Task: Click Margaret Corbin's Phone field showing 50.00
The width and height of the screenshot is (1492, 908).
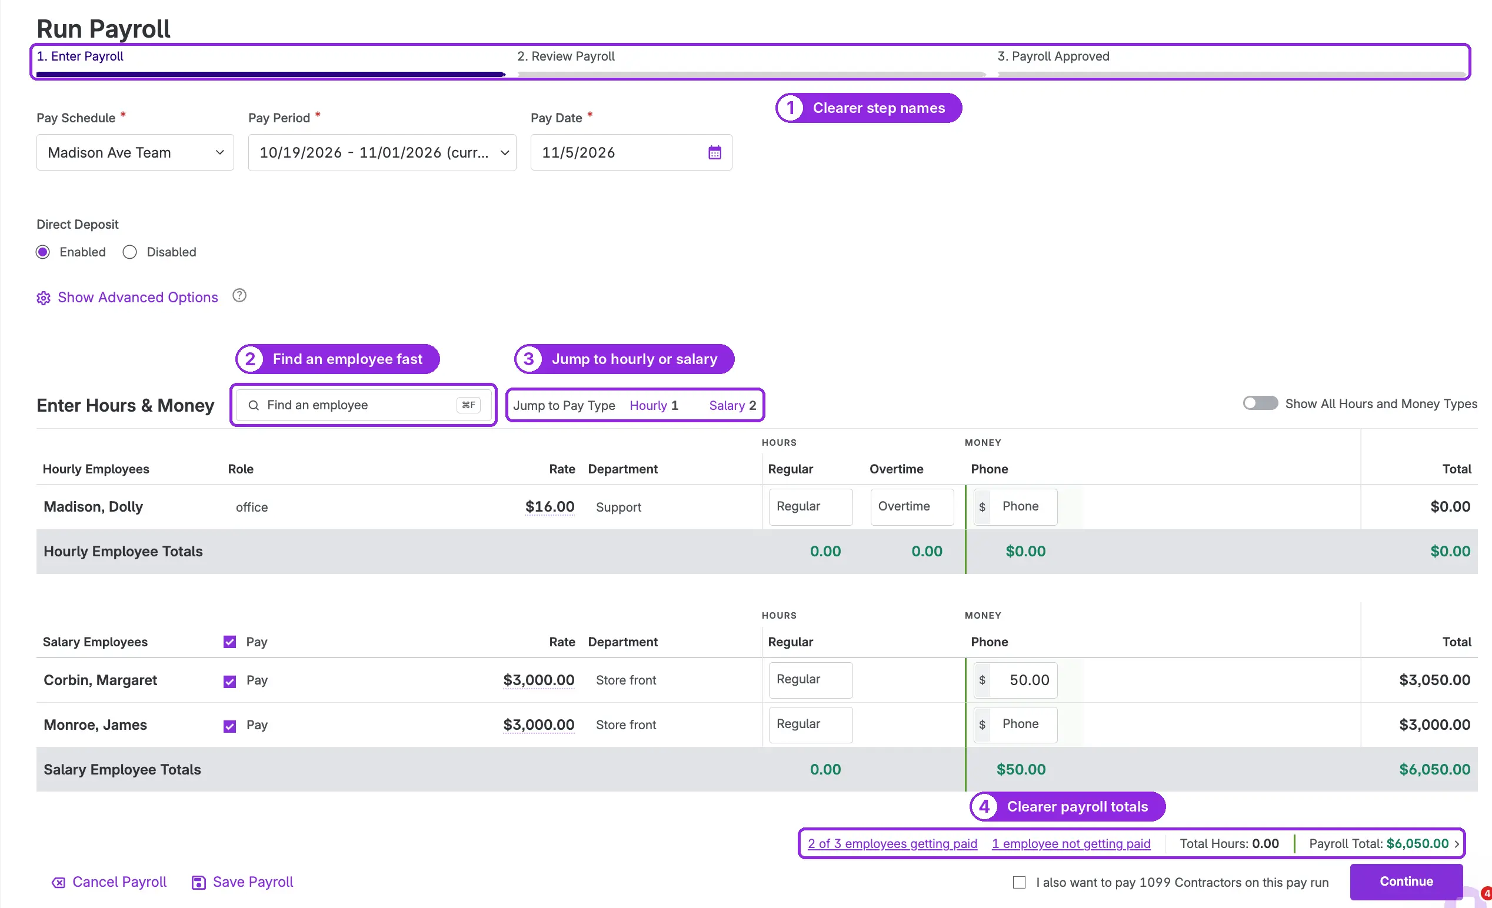Action: [x=1015, y=680]
